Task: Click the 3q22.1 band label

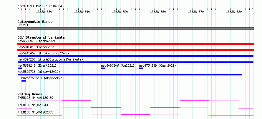Action: (x=23, y=25)
